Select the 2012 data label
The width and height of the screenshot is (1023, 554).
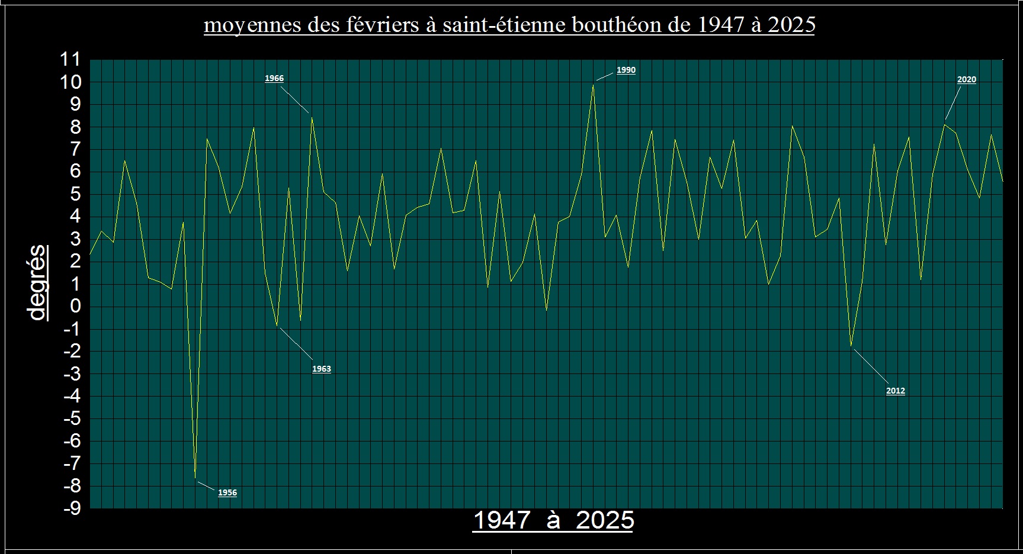[895, 391]
